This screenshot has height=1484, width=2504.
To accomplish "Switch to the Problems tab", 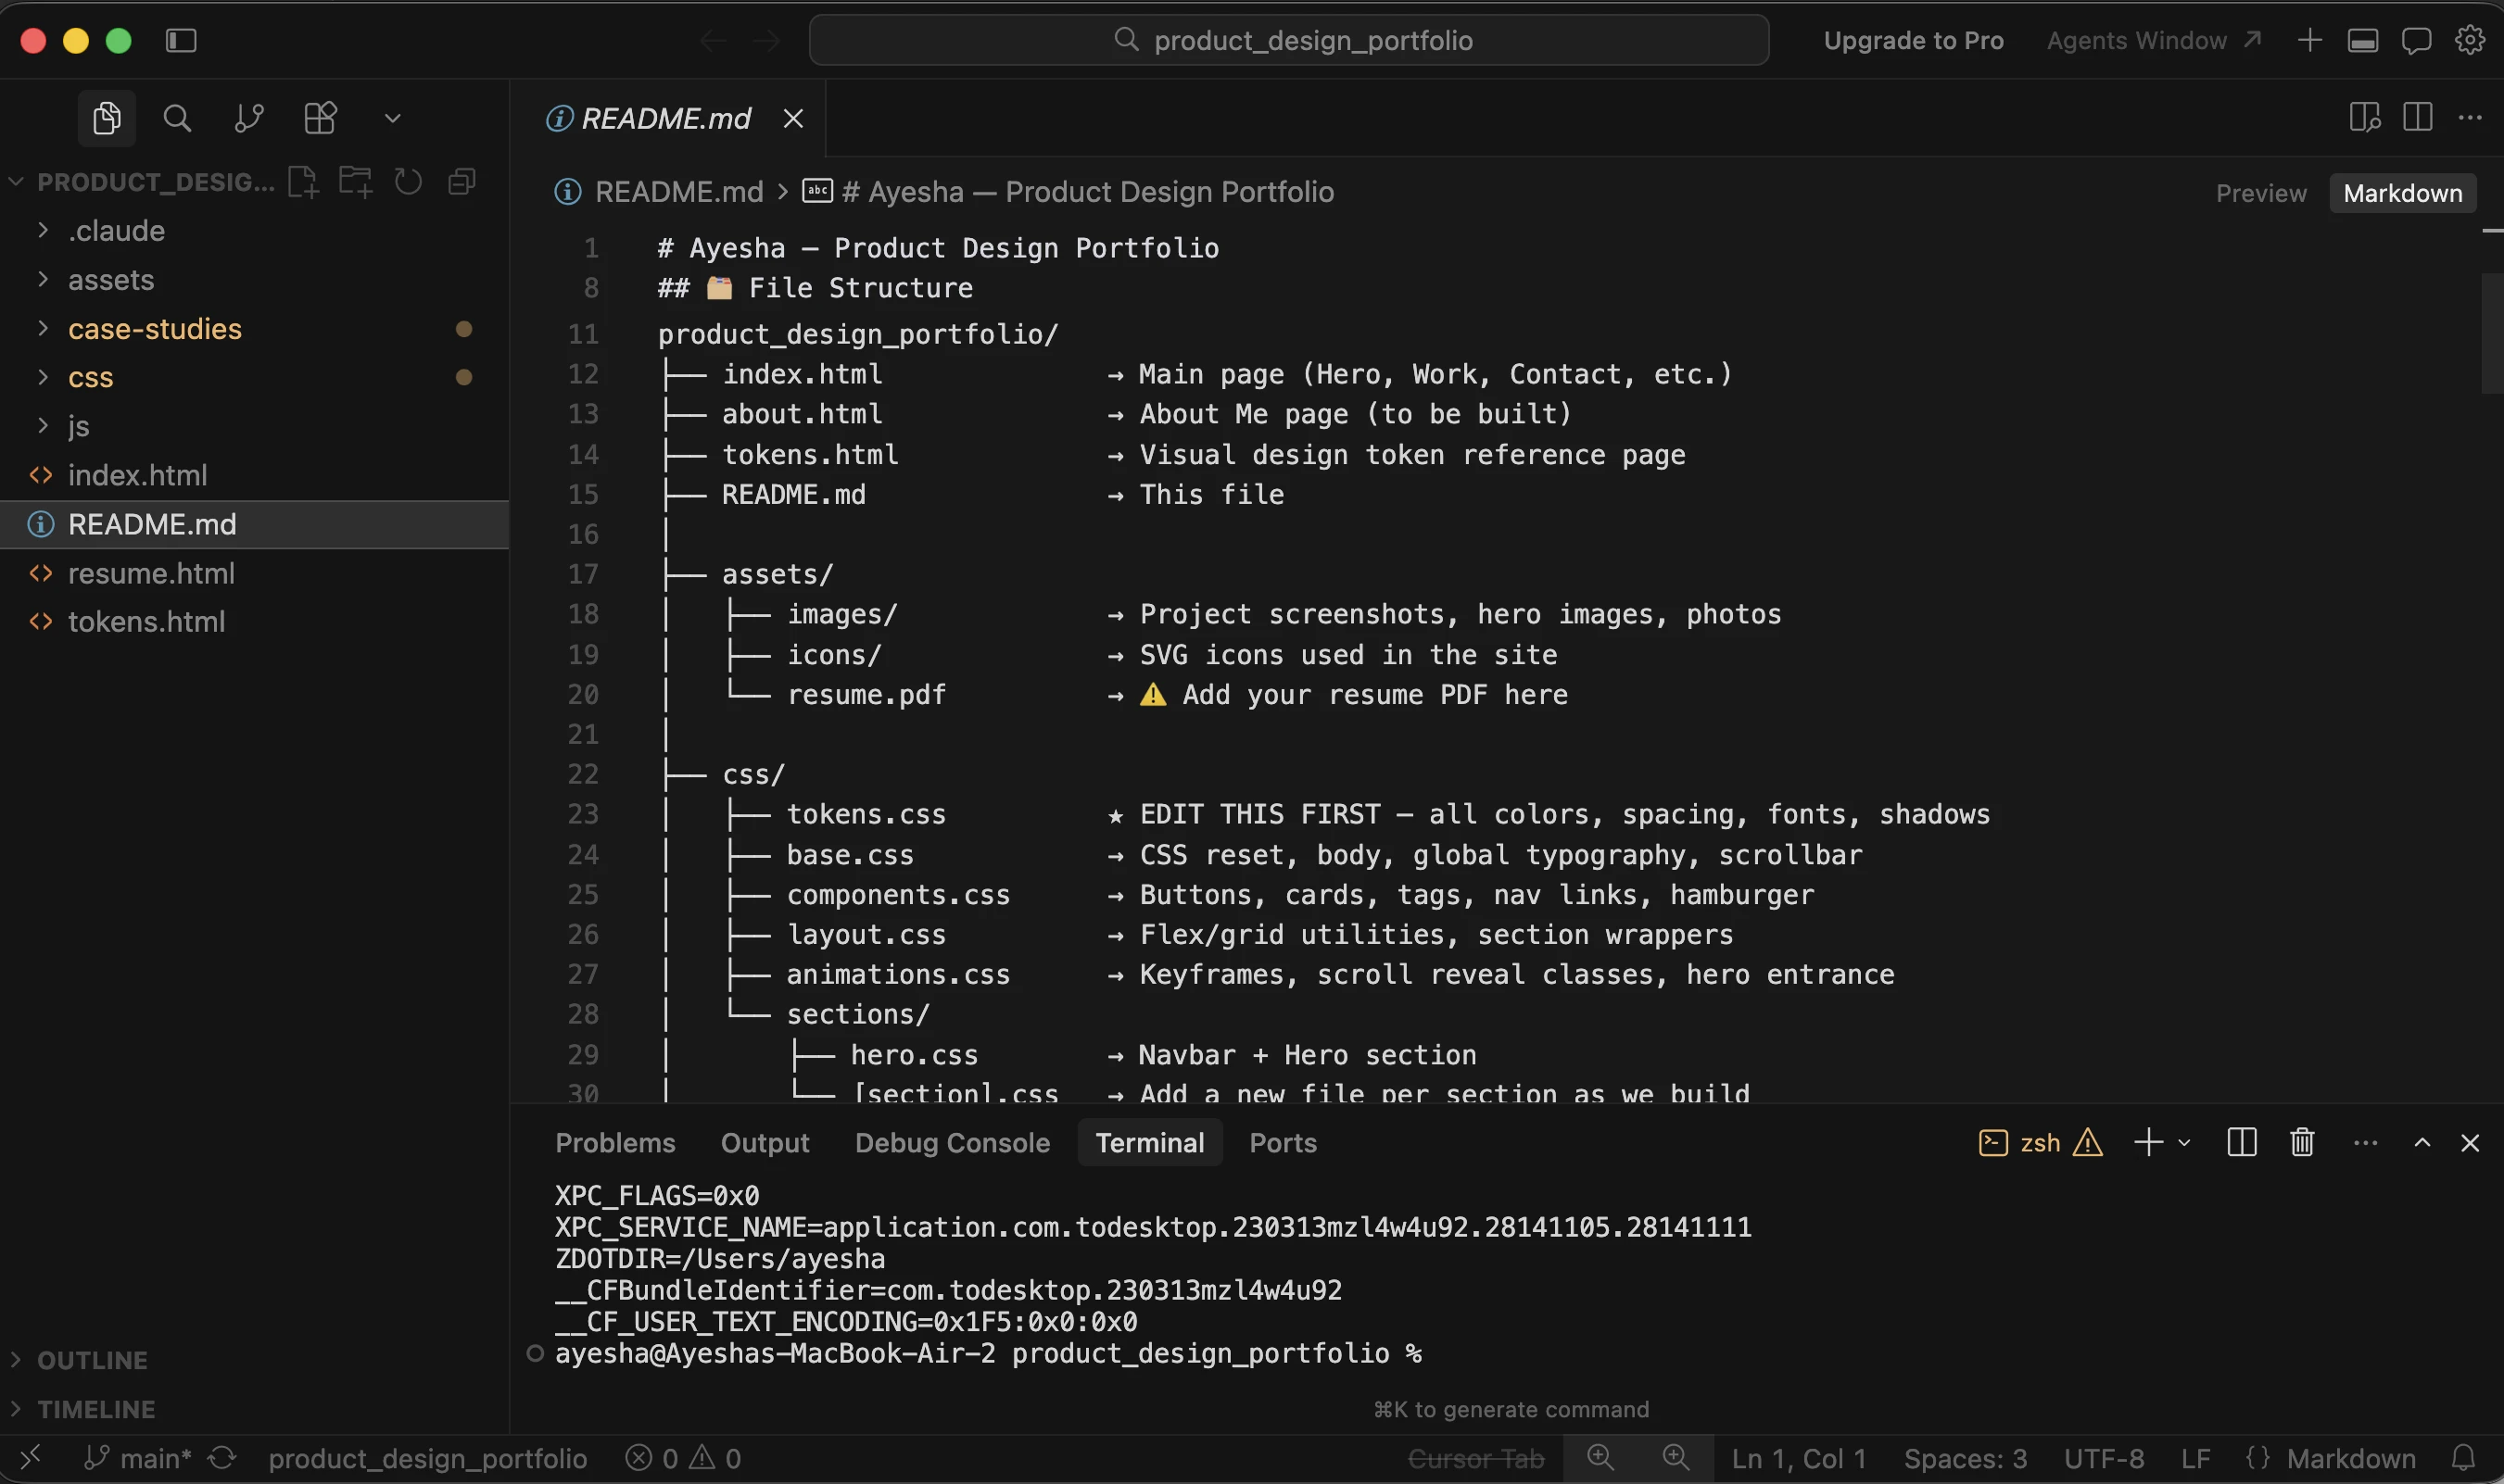I will coord(615,1142).
